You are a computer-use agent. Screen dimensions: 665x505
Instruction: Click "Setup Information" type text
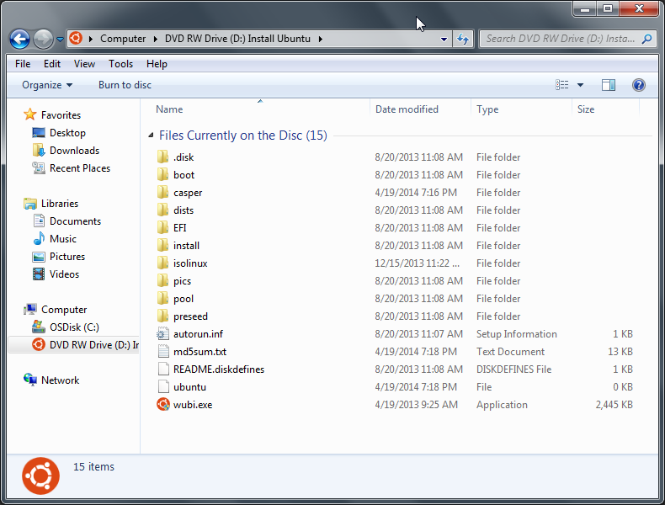click(x=516, y=334)
